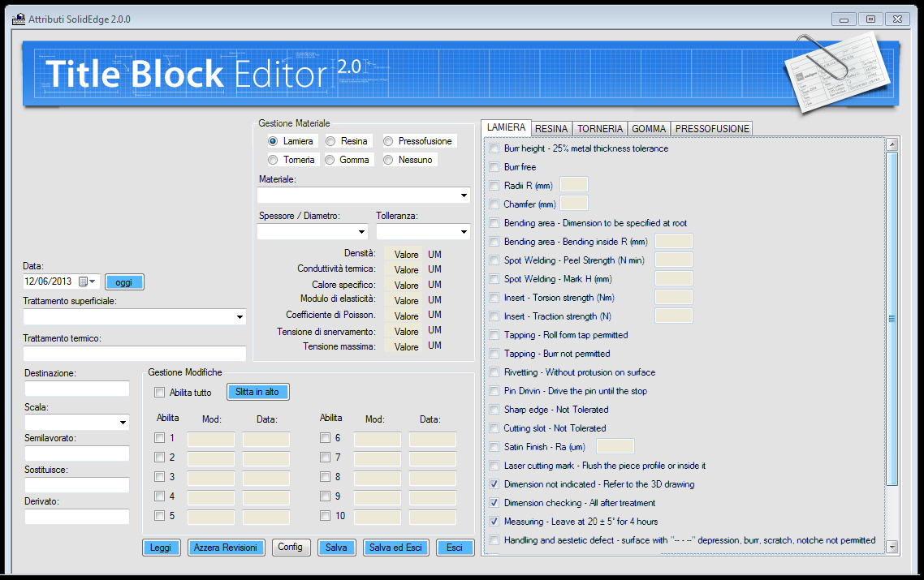Uncheck Dimension checking - All after treatment

click(x=494, y=503)
